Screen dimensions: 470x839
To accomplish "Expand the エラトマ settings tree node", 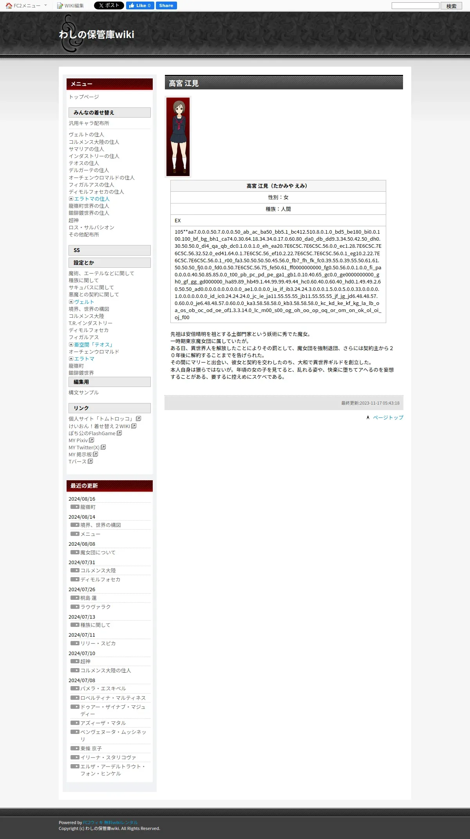I will click(x=71, y=359).
